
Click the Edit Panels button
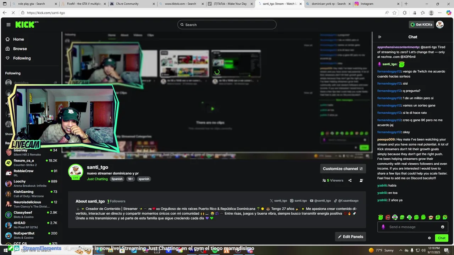tap(350, 237)
